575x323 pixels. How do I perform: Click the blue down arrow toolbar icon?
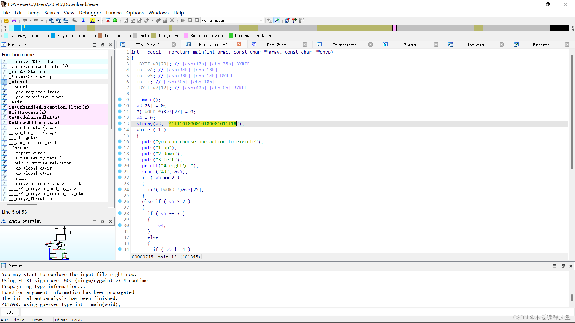click(x=84, y=20)
